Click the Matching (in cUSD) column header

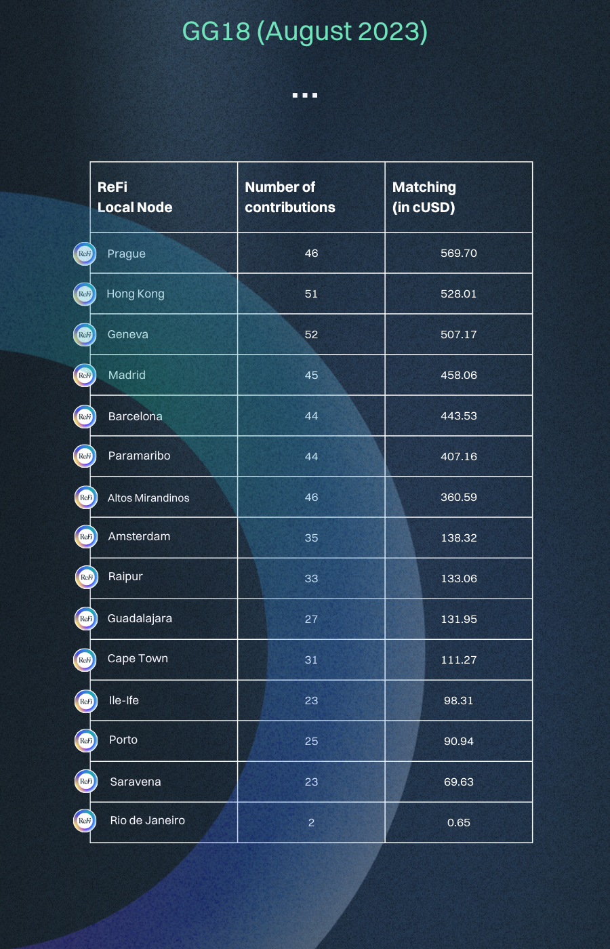pyautogui.click(x=424, y=197)
